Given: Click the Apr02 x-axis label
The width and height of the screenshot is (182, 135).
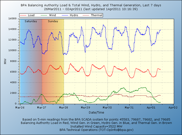Looking at the screenshot, I should pos(173,108).
